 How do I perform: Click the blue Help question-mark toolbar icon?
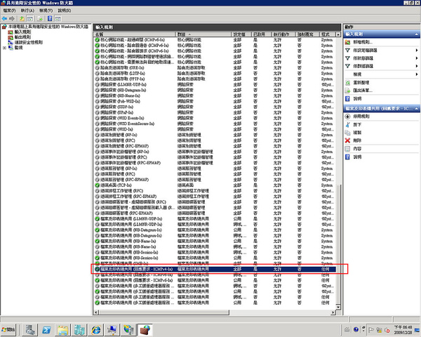(x=50, y=18)
